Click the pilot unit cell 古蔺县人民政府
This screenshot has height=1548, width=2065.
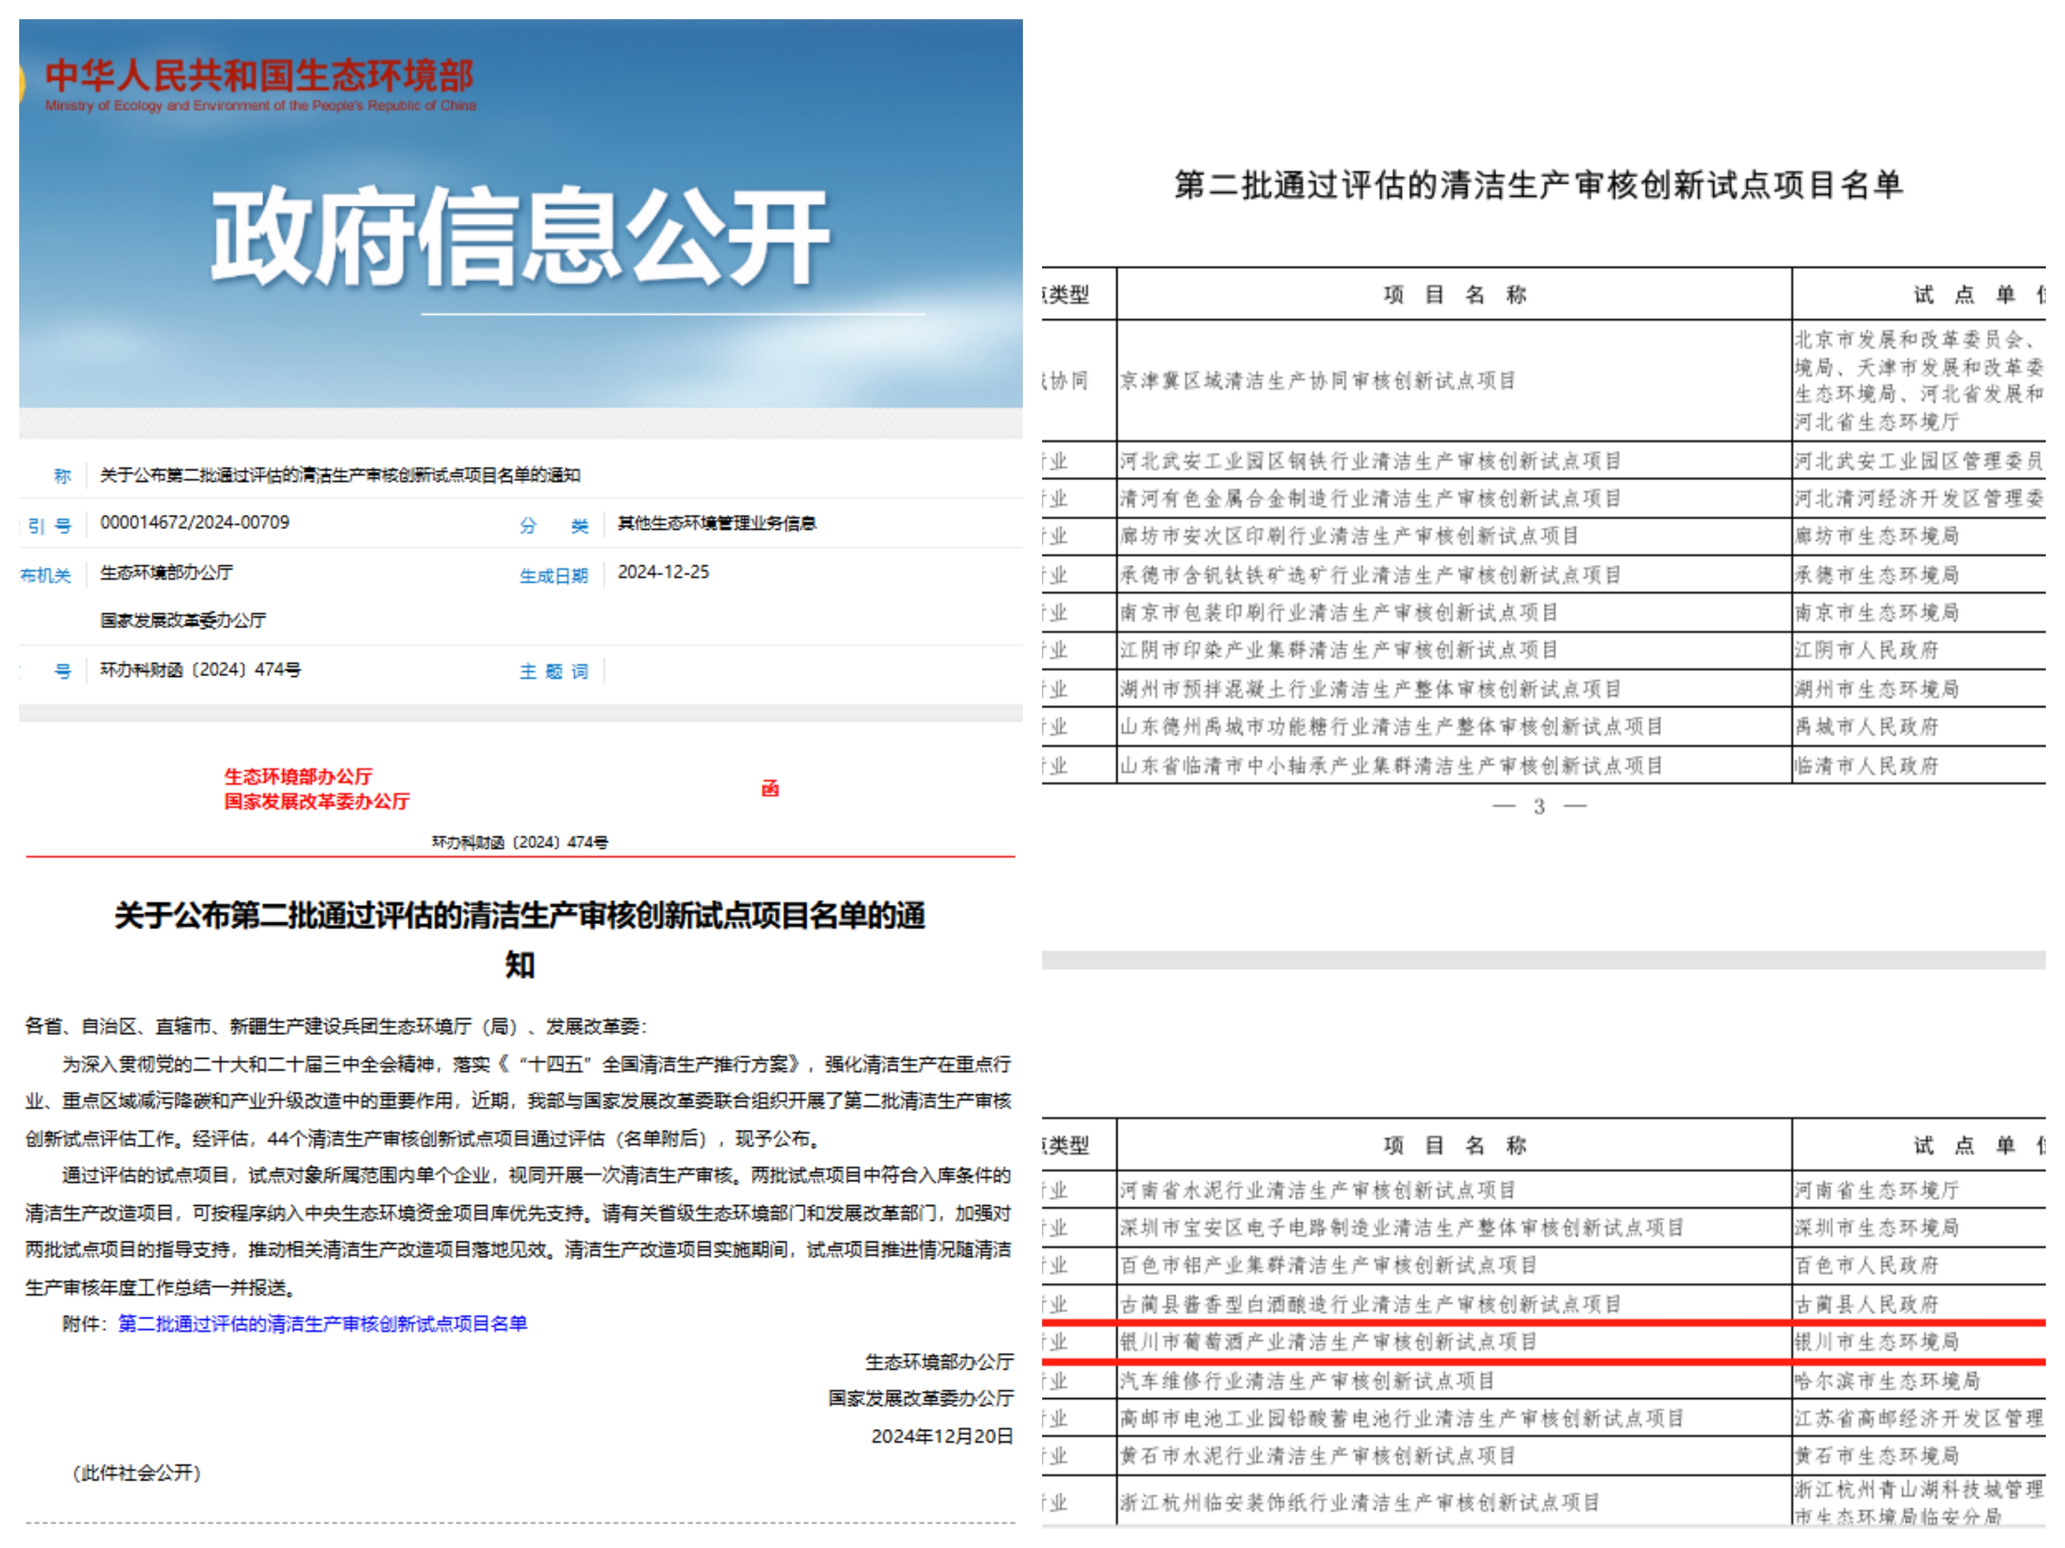pos(1866,1305)
